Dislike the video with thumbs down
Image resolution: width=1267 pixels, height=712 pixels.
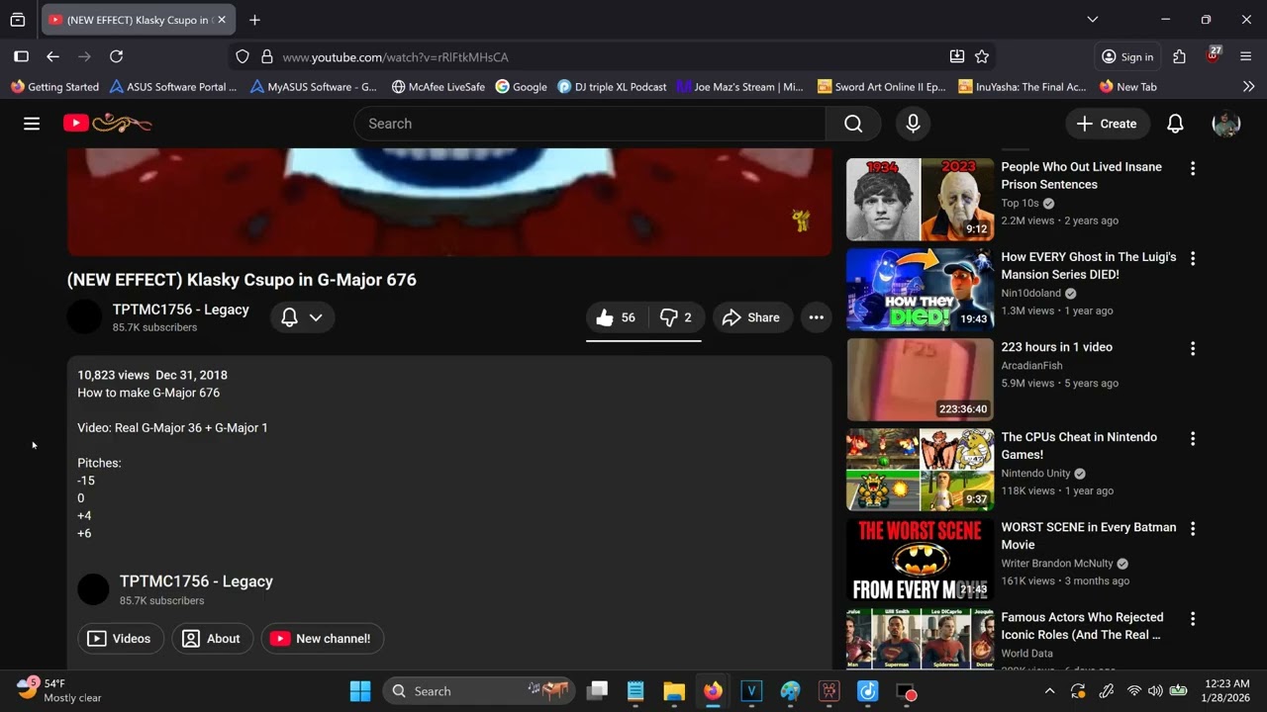coord(676,317)
